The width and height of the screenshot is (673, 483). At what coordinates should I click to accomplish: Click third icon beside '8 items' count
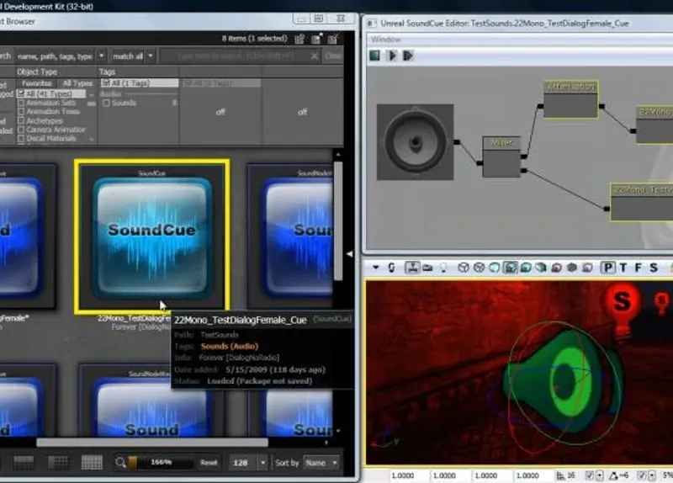click(333, 39)
